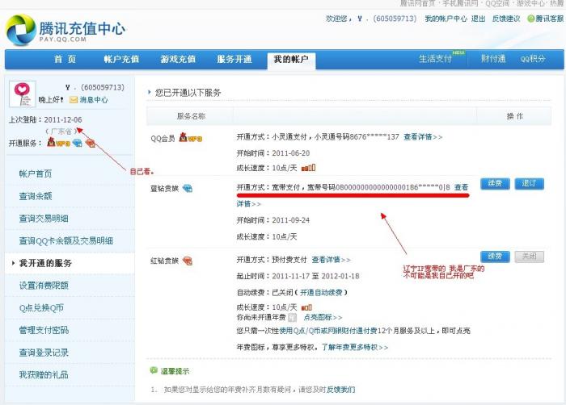Open 管理支付密码 in the sidebar
This screenshot has width=566, height=405.
point(44,330)
